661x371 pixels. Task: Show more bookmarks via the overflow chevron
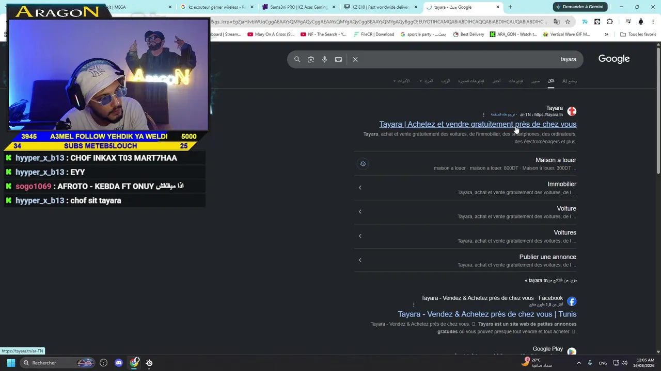606,35
